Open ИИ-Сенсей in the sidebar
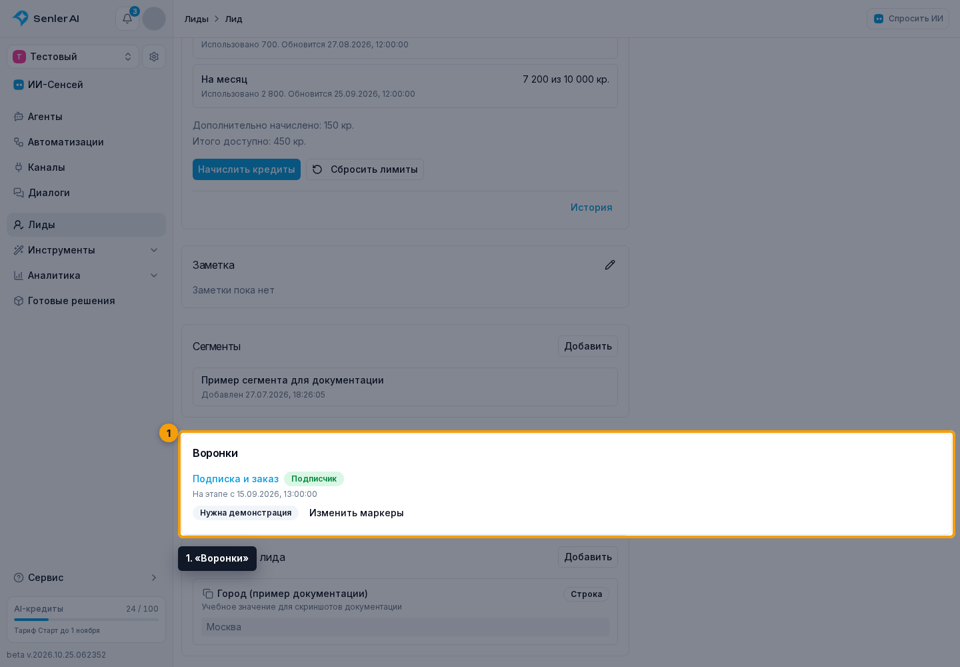This screenshot has height=667, width=960. (x=86, y=85)
